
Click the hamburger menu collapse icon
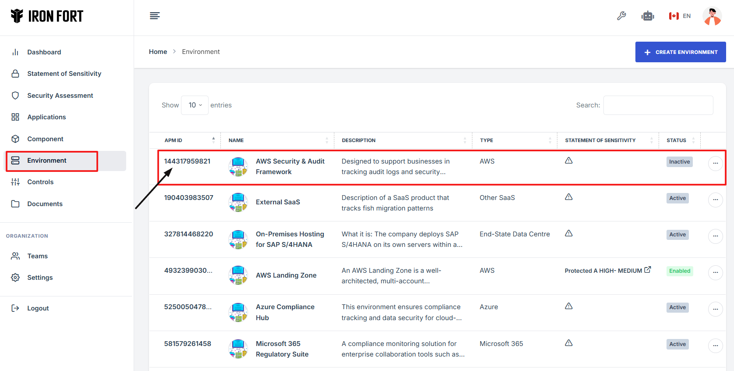tap(155, 16)
